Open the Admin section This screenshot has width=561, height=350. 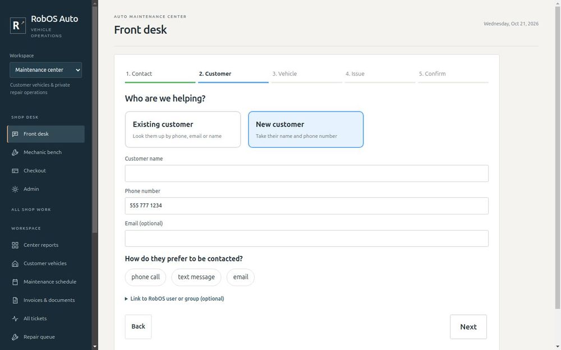coord(46,189)
